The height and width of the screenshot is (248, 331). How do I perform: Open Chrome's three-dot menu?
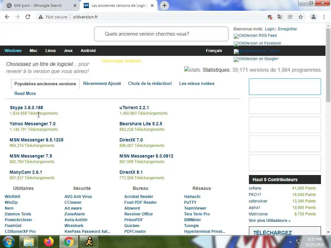pyautogui.click(x=324, y=17)
